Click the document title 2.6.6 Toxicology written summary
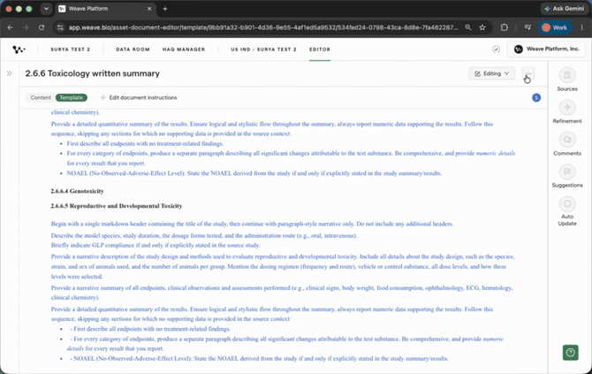 point(93,73)
